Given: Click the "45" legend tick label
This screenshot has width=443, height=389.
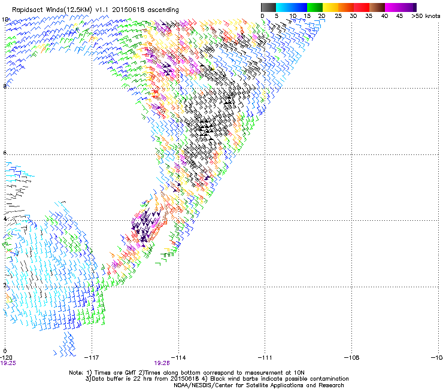Looking at the screenshot, I should click(399, 16).
